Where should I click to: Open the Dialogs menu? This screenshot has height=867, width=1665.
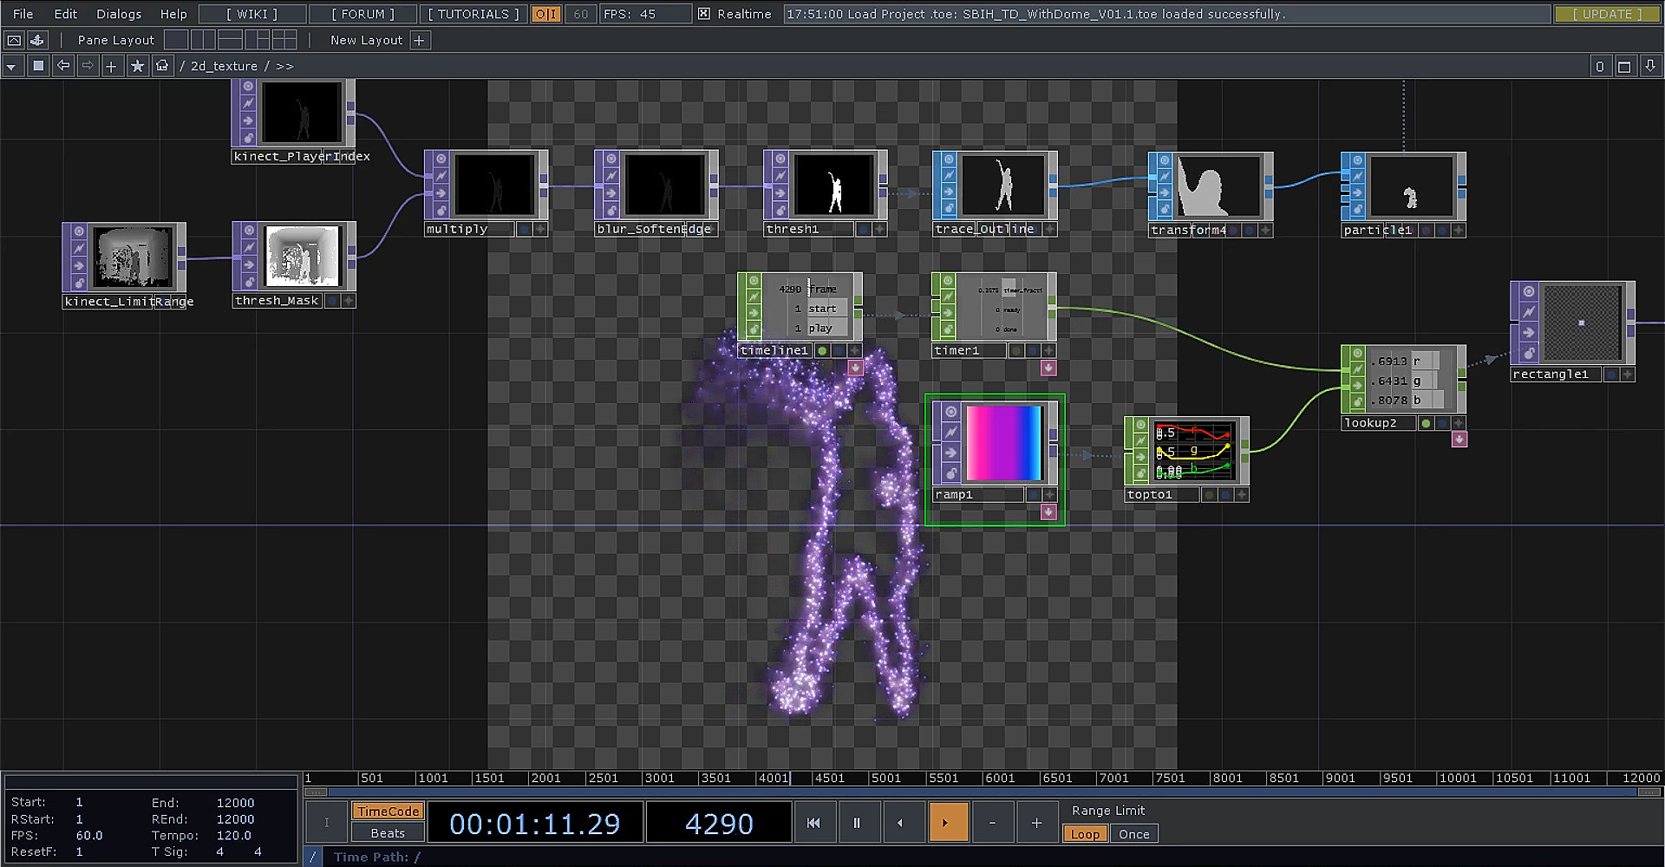point(119,14)
